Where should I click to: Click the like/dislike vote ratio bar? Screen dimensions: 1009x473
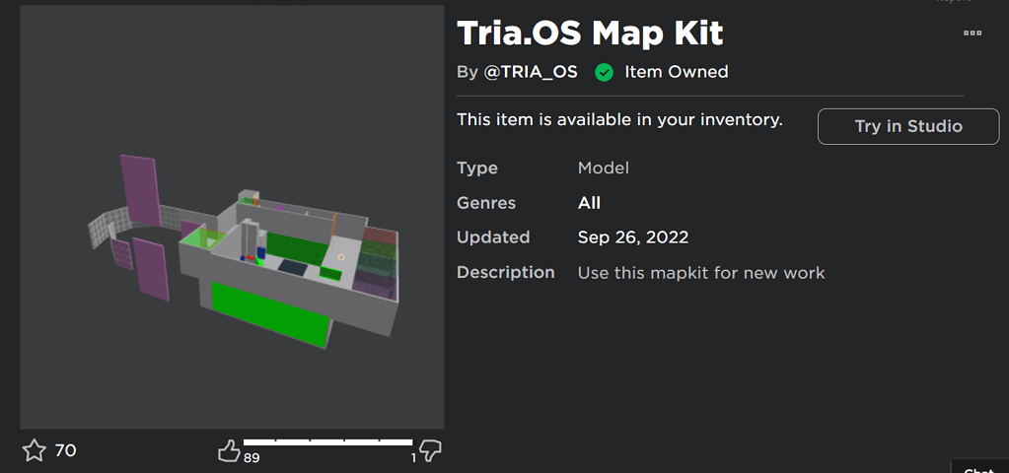point(327,442)
